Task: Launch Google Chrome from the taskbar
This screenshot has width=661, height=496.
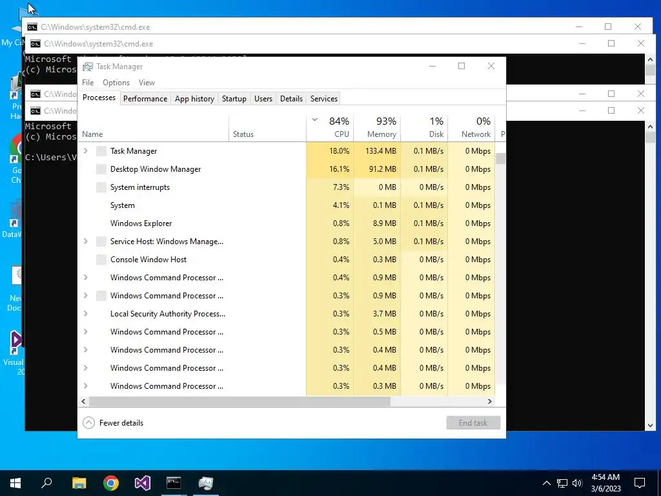Action: [x=111, y=483]
